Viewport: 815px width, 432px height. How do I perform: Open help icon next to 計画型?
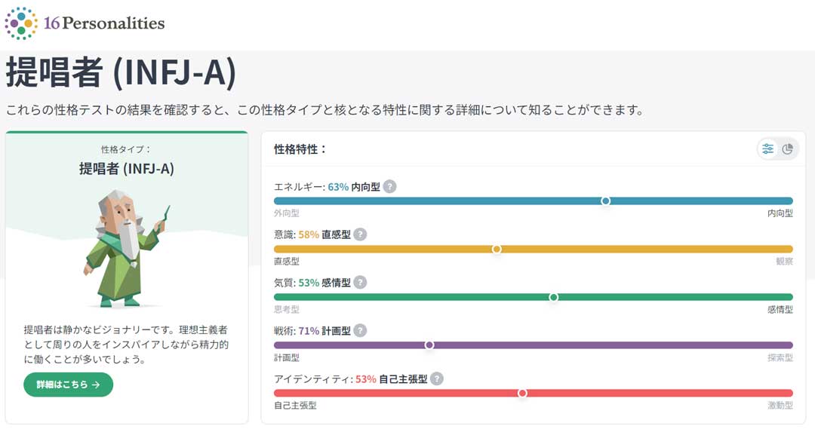coord(360,330)
